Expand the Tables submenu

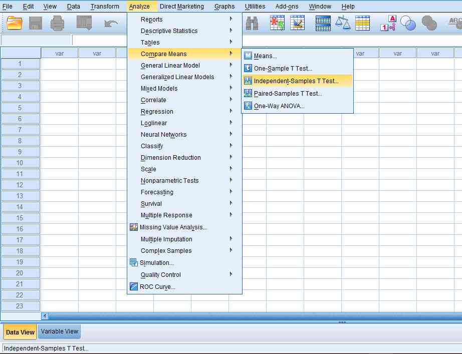(x=185, y=43)
